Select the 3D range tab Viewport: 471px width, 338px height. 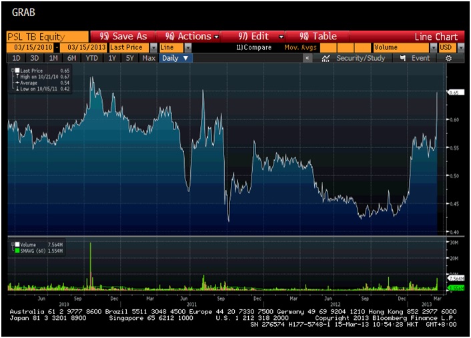point(35,58)
